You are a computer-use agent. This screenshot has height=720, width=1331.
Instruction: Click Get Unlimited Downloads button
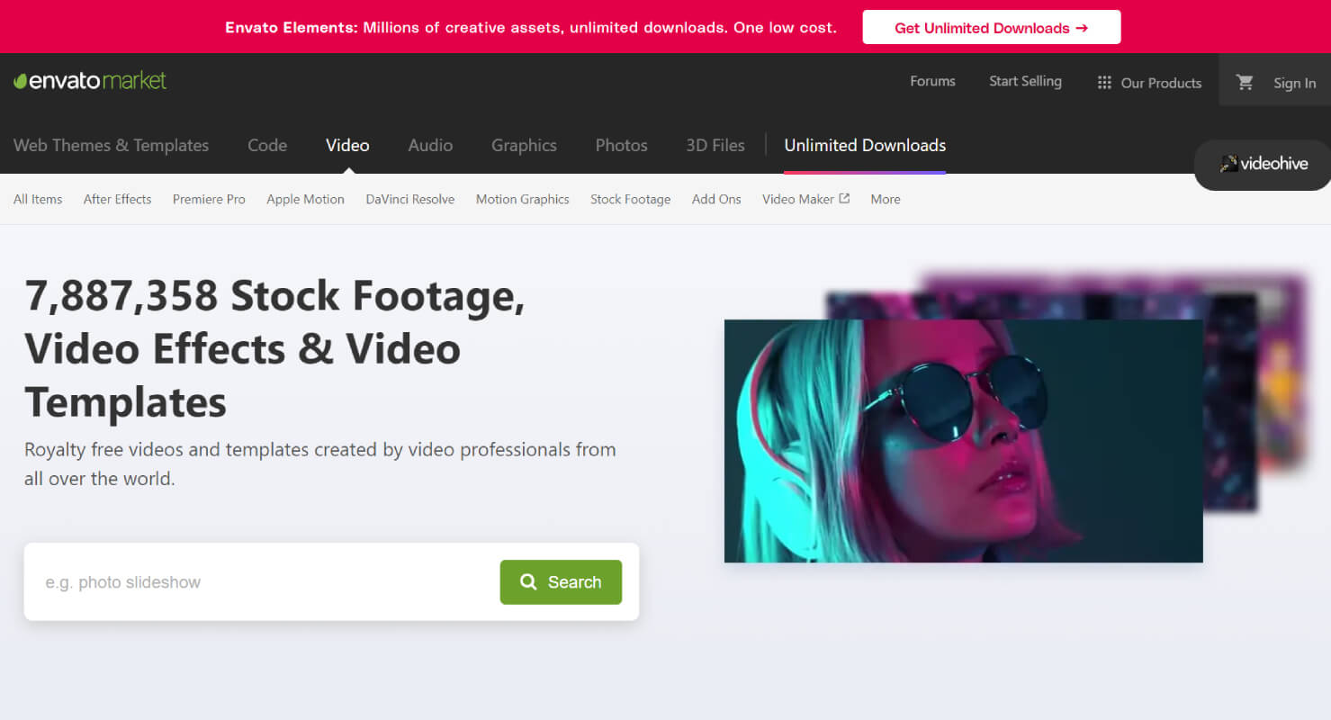pyautogui.click(x=992, y=28)
